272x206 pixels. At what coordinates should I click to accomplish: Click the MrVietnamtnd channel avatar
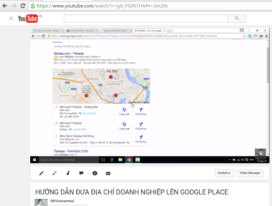point(41,202)
